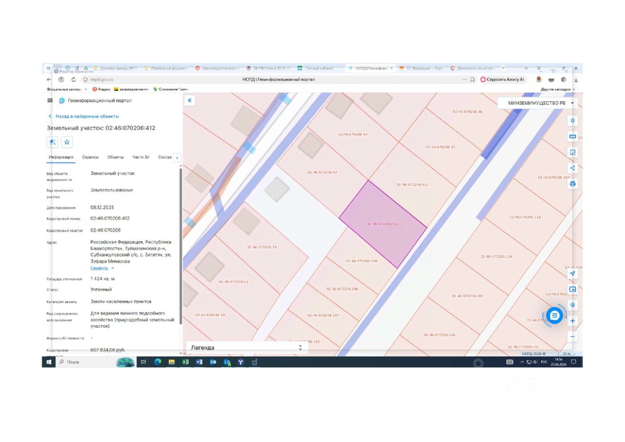Switch to the Сервисы tab
625x442 pixels.
90,157
